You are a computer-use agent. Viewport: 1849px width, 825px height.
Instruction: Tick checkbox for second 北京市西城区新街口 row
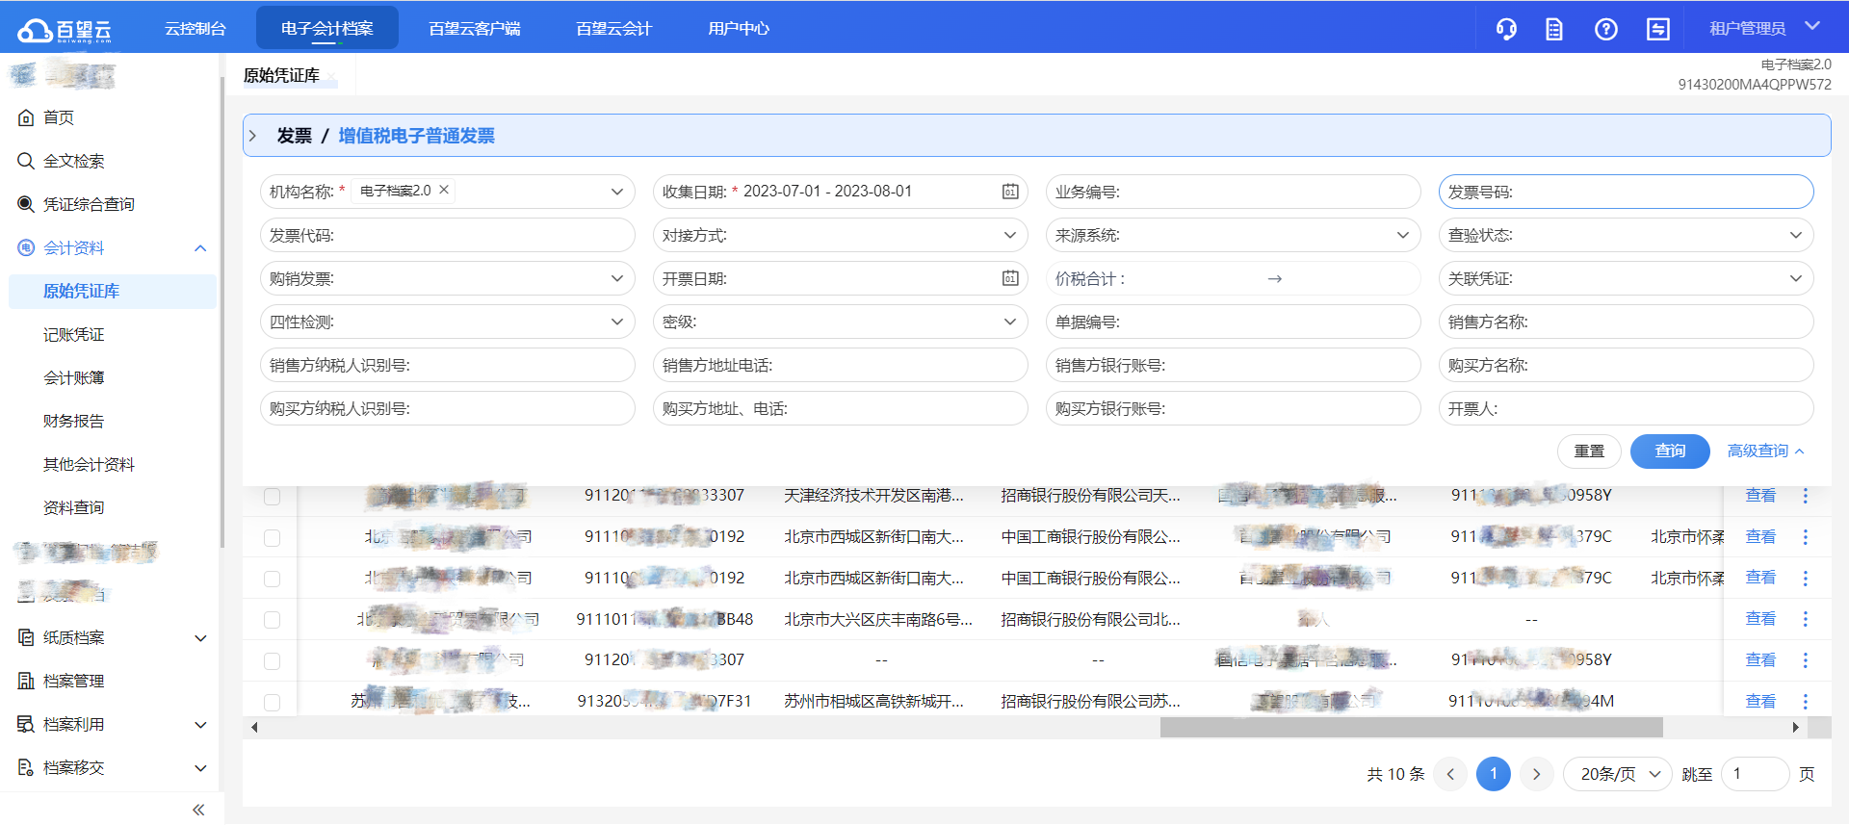click(x=272, y=580)
